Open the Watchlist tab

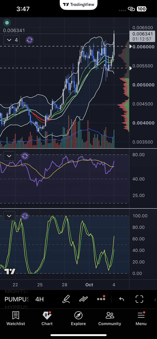click(x=16, y=318)
